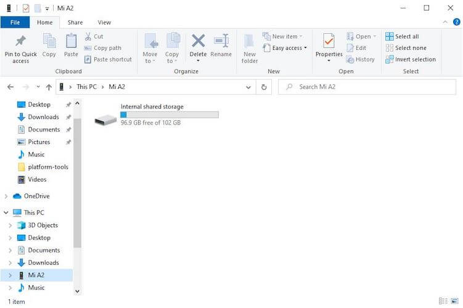Click the New folder icon
The width and height of the screenshot is (463, 308).
(x=249, y=41)
